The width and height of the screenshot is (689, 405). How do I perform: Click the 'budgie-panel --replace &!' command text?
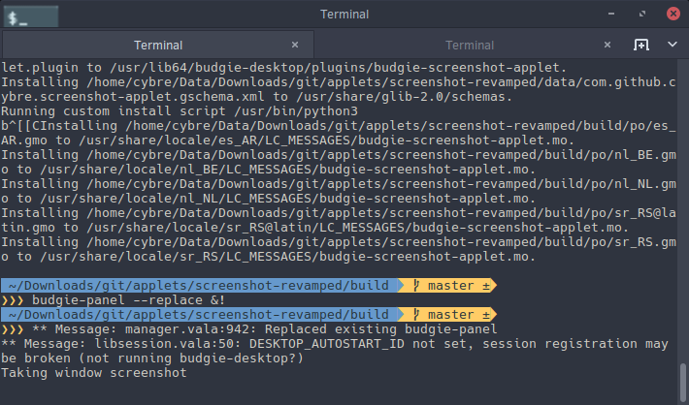(x=129, y=300)
